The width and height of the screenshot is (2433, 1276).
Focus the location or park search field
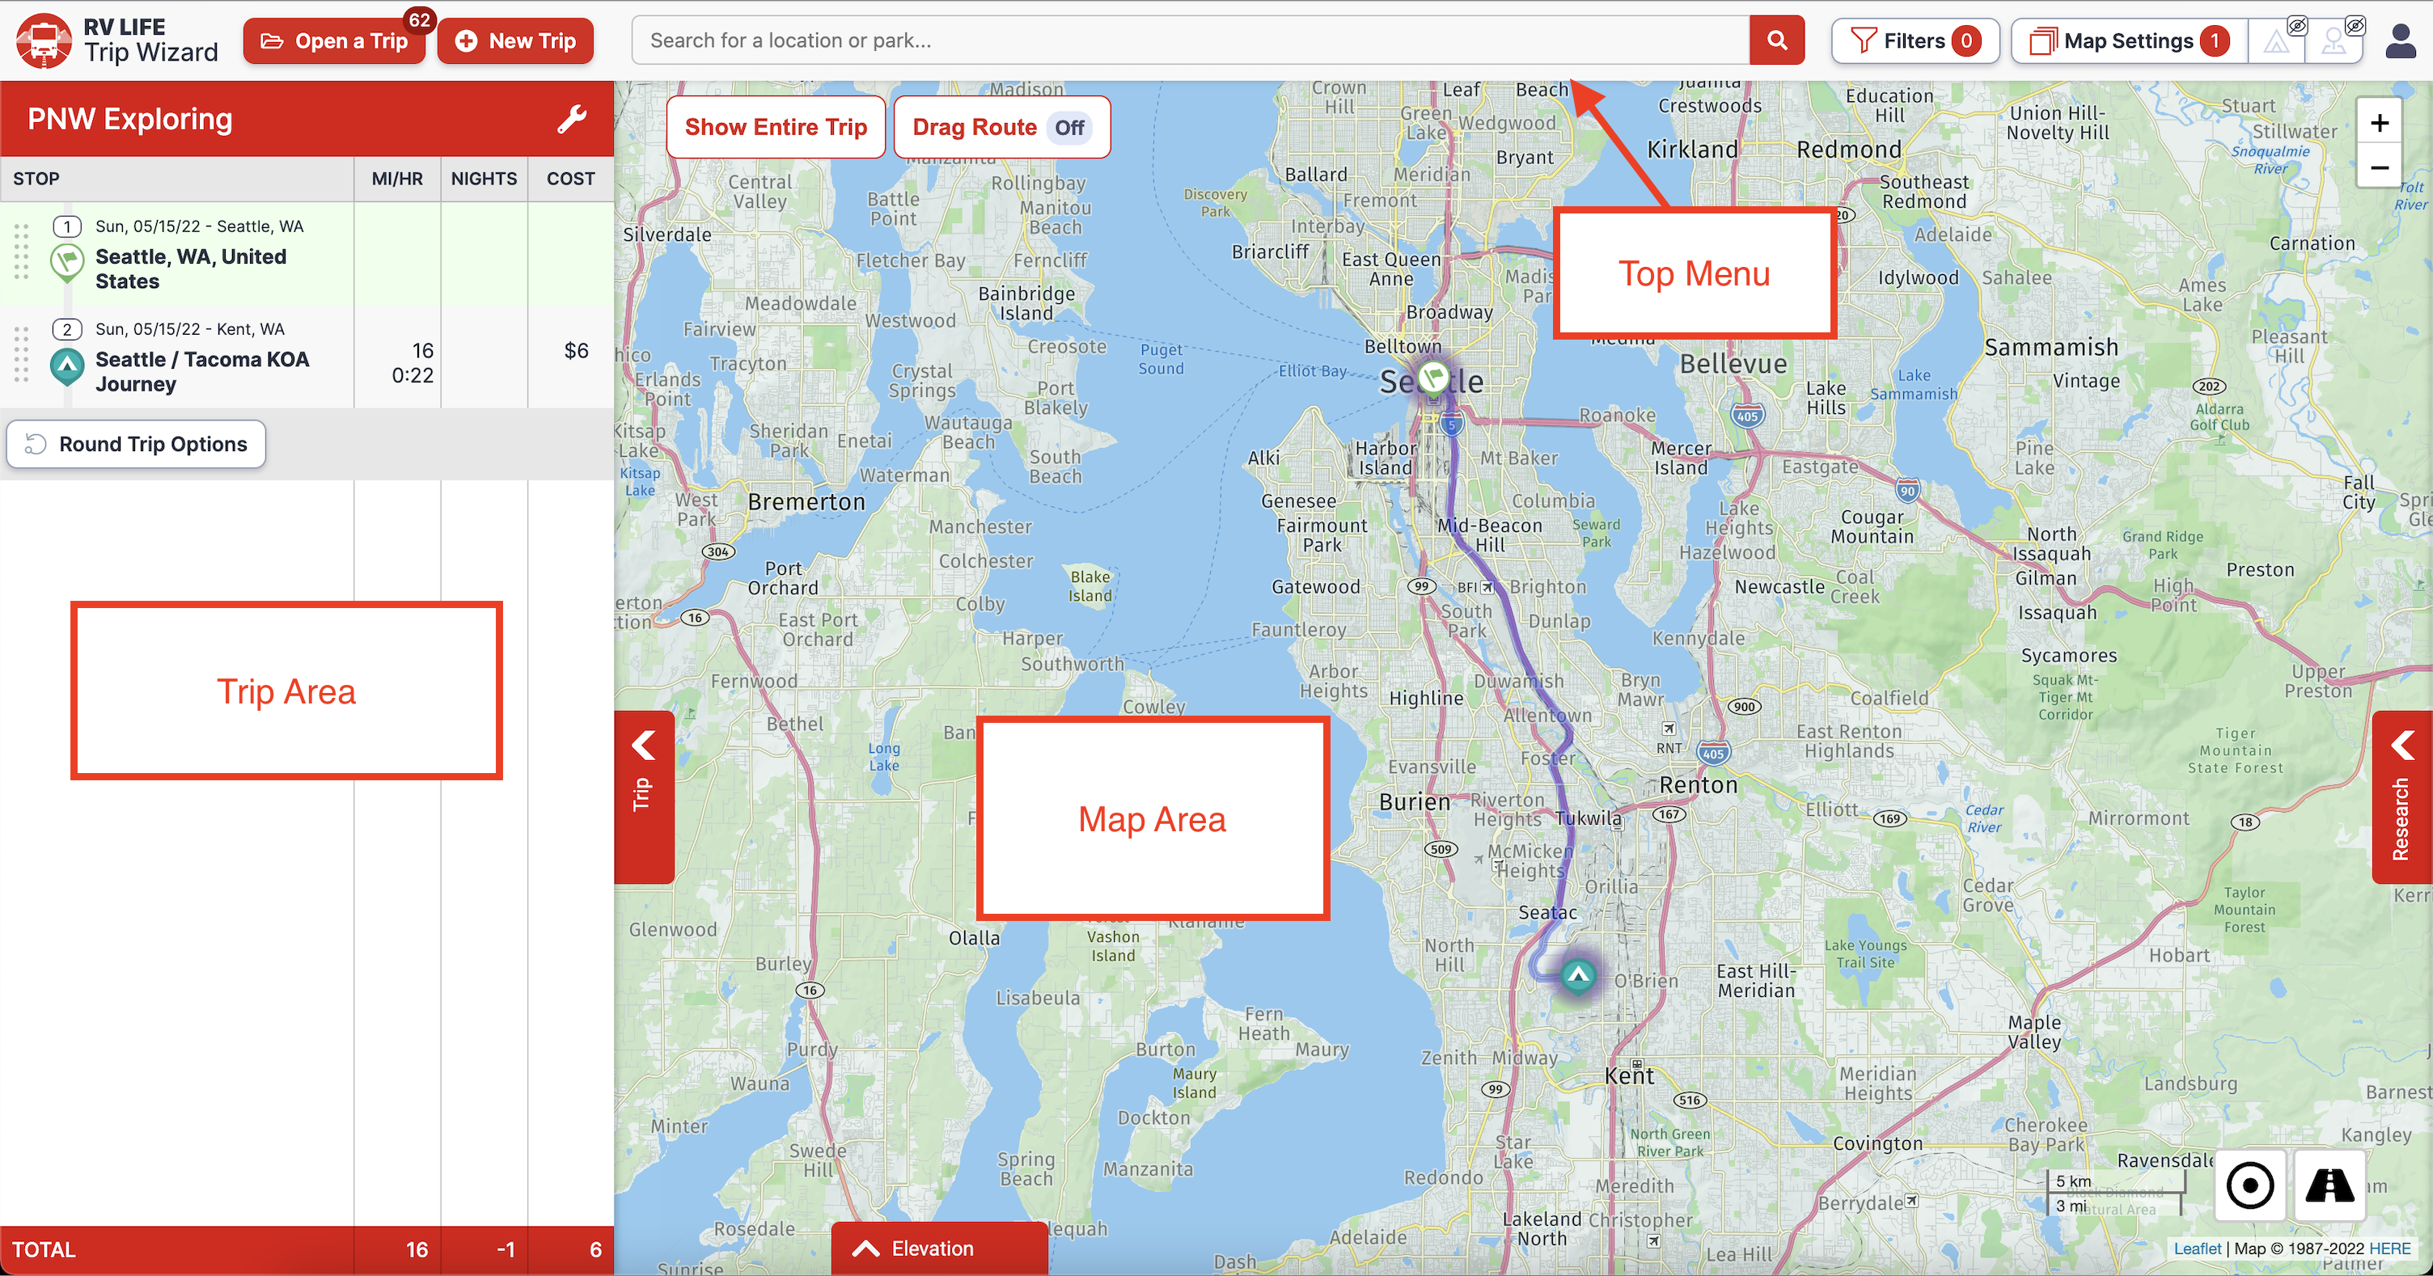(1190, 40)
